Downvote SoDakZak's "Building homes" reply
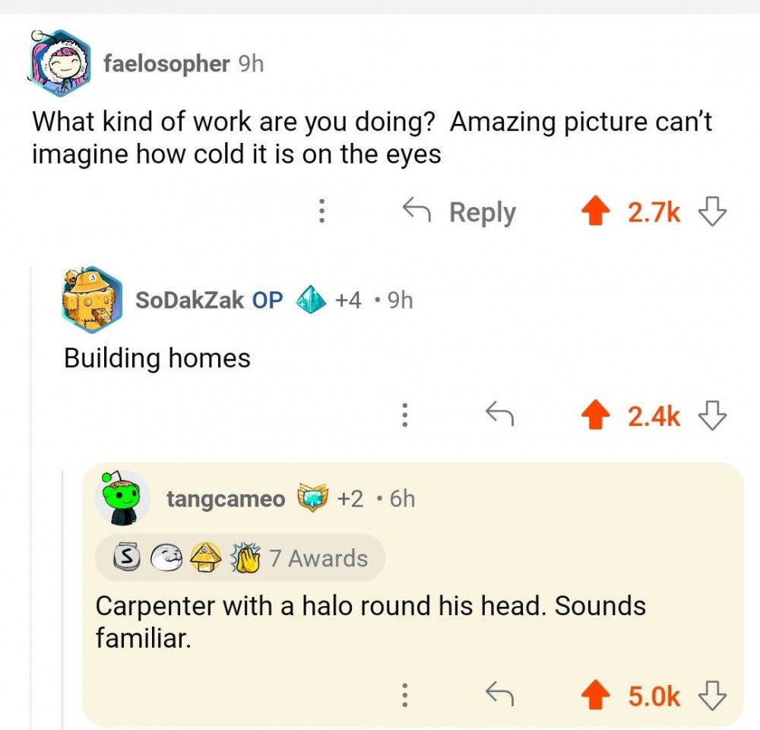This screenshot has width=760, height=730. (712, 415)
